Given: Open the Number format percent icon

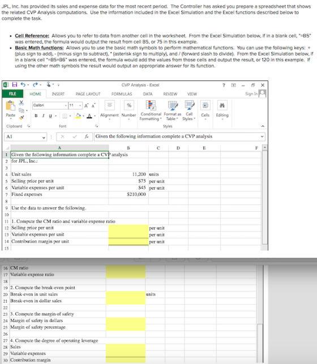Looking at the screenshot, I should point(129,105).
